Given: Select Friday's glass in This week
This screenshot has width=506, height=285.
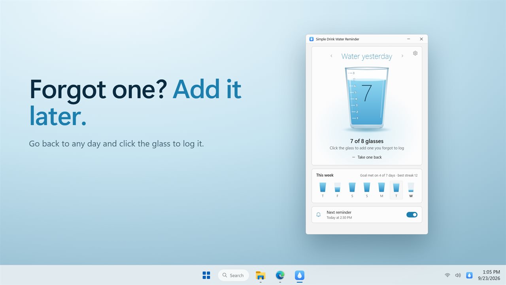Looking at the screenshot, I should click(337, 190).
